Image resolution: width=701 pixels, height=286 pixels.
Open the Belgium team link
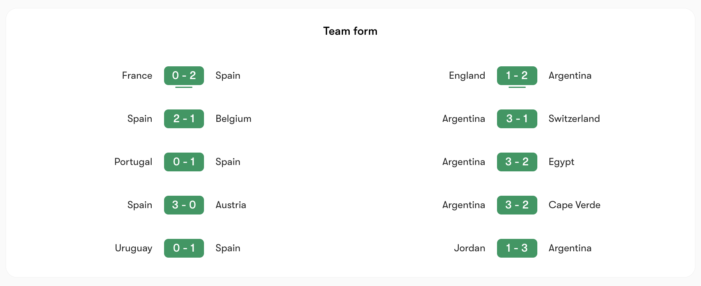pos(234,119)
